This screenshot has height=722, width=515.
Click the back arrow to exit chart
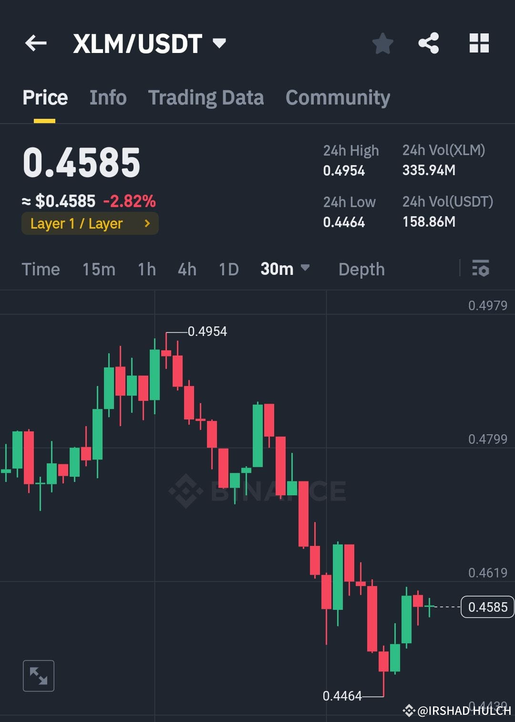(36, 43)
